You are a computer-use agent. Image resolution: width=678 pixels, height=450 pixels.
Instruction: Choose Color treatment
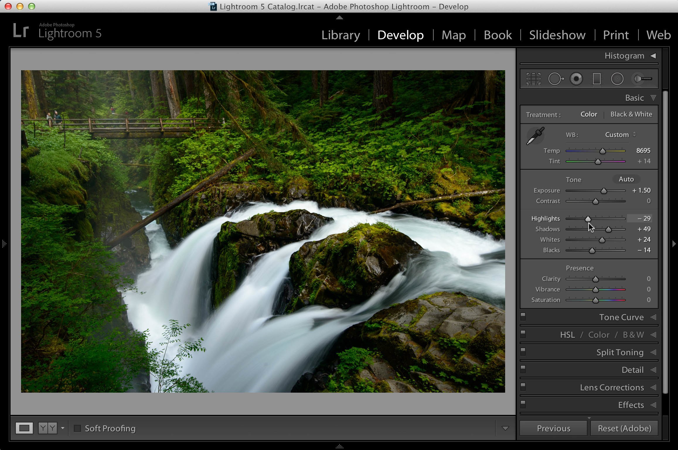(x=589, y=114)
